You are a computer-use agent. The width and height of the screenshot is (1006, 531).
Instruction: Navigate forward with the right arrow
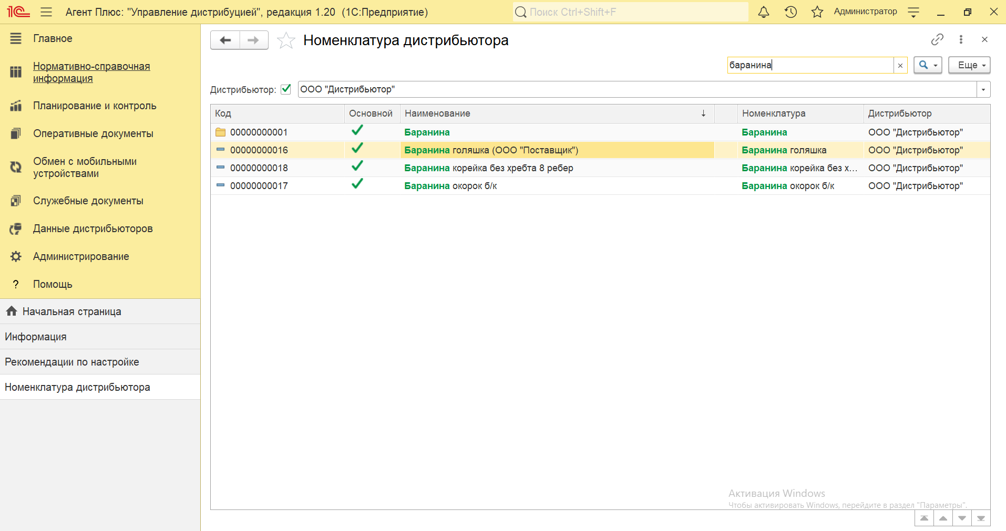click(x=253, y=40)
